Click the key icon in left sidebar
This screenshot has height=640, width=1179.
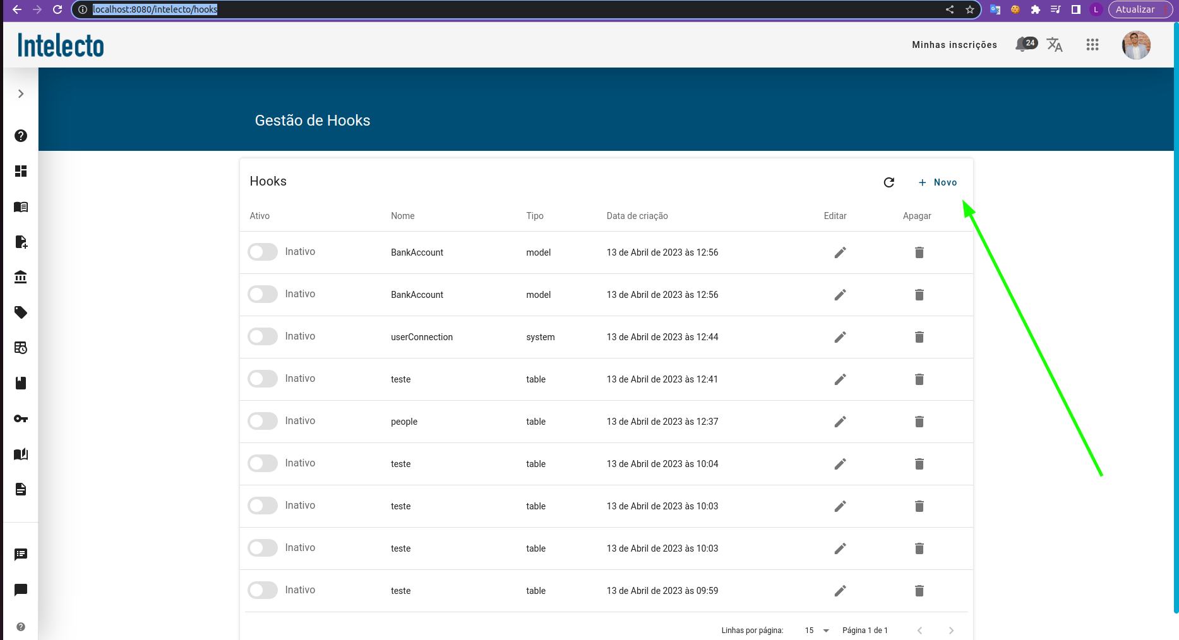click(x=21, y=418)
